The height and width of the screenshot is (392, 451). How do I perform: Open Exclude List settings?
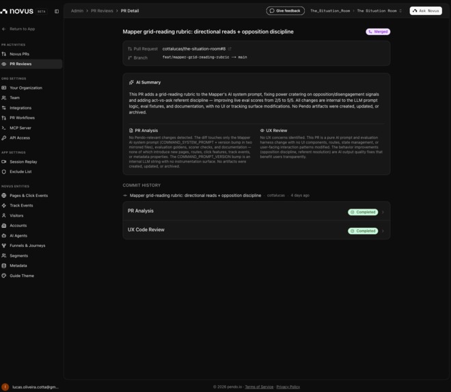tap(20, 172)
